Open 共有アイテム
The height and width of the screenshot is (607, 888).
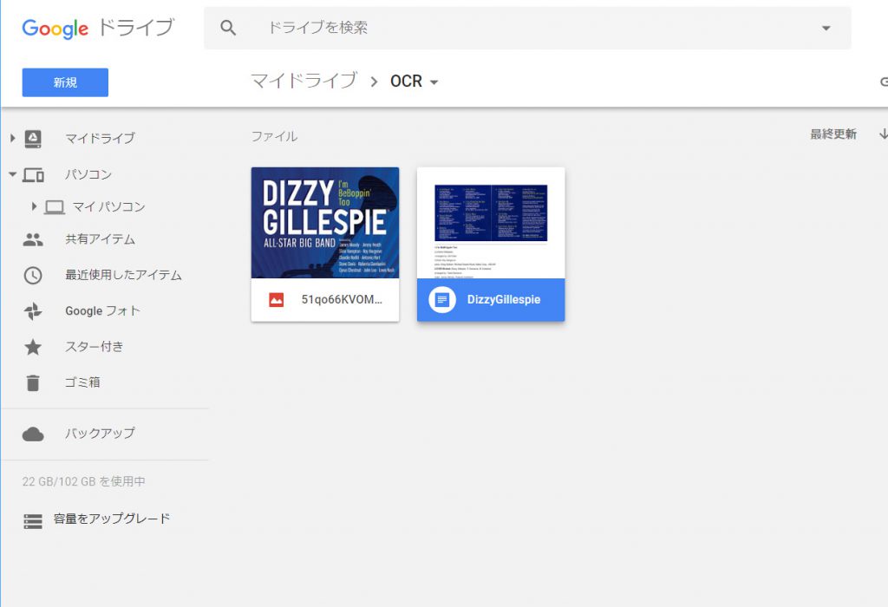point(101,239)
